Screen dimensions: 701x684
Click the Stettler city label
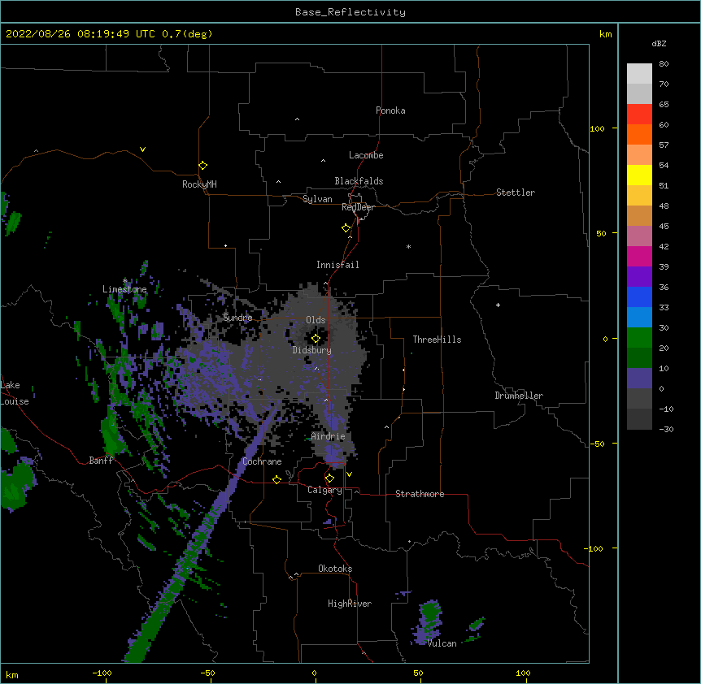(x=516, y=193)
